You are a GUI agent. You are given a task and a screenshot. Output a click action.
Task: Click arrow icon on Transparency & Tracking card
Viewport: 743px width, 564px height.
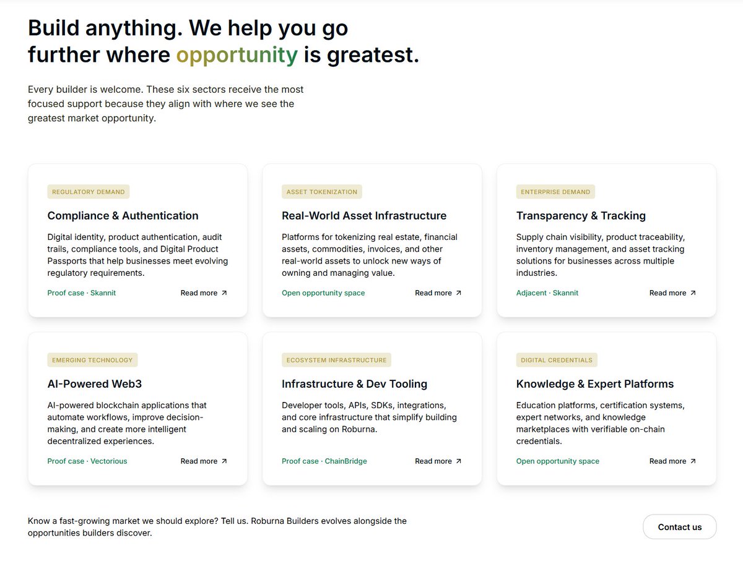click(693, 293)
